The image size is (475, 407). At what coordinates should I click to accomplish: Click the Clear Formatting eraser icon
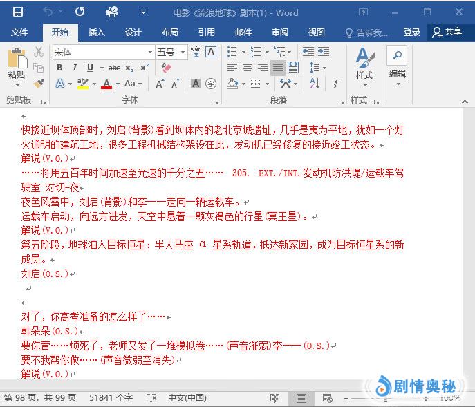tap(165, 68)
